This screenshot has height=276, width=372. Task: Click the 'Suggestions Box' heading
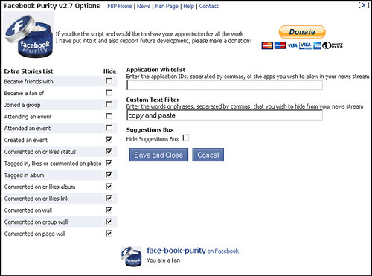point(150,130)
